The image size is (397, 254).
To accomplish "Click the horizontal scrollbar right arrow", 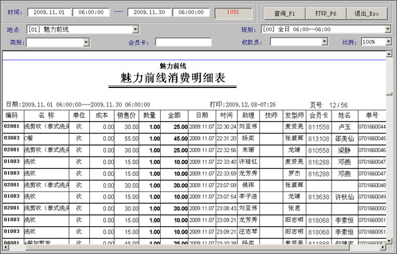I will (x=383, y=247).
